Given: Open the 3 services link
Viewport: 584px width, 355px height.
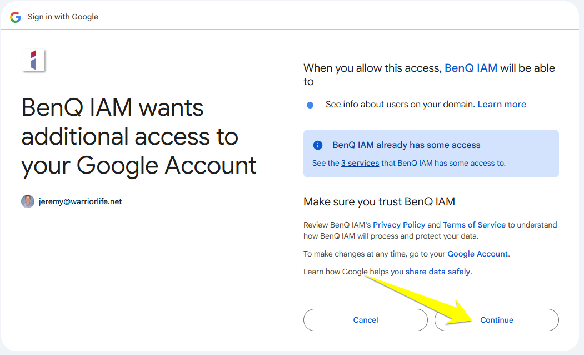Looking at the screenshot, I should [360, 163].
